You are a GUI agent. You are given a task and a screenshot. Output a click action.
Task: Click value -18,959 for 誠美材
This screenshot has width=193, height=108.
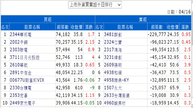158,103
